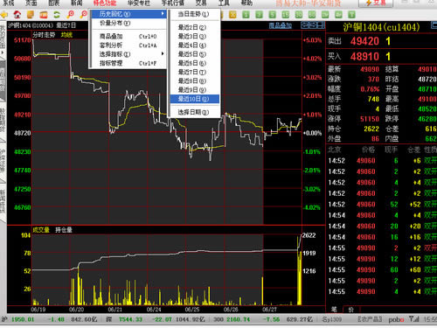
Task: Open the 华安专栏 menu bar item
Action: tap(139, 3)
